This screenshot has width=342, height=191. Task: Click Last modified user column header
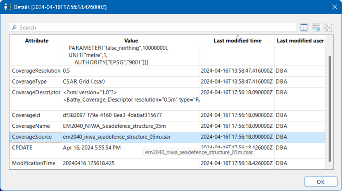(300, 41)
